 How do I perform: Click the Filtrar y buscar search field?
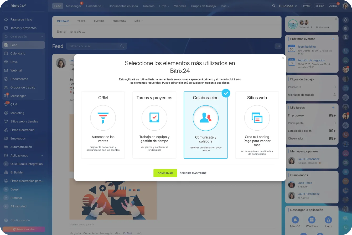coord(93,46)
